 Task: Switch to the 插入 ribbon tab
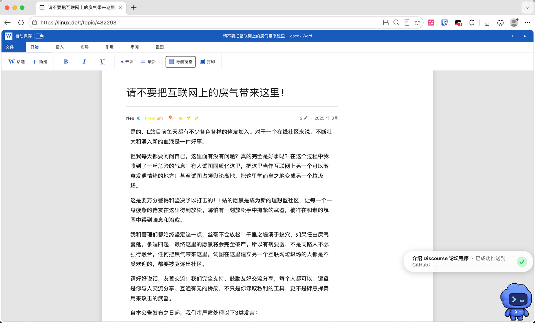point(60,47)
